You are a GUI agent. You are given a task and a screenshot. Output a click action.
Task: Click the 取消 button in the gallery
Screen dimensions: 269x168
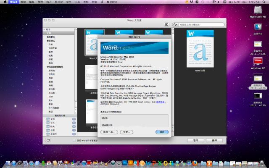[x=196, y=140]
